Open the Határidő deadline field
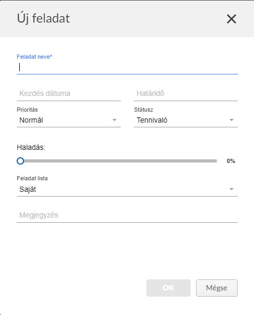Viewport: 254px width, 315px height. [x=186, y=94]
